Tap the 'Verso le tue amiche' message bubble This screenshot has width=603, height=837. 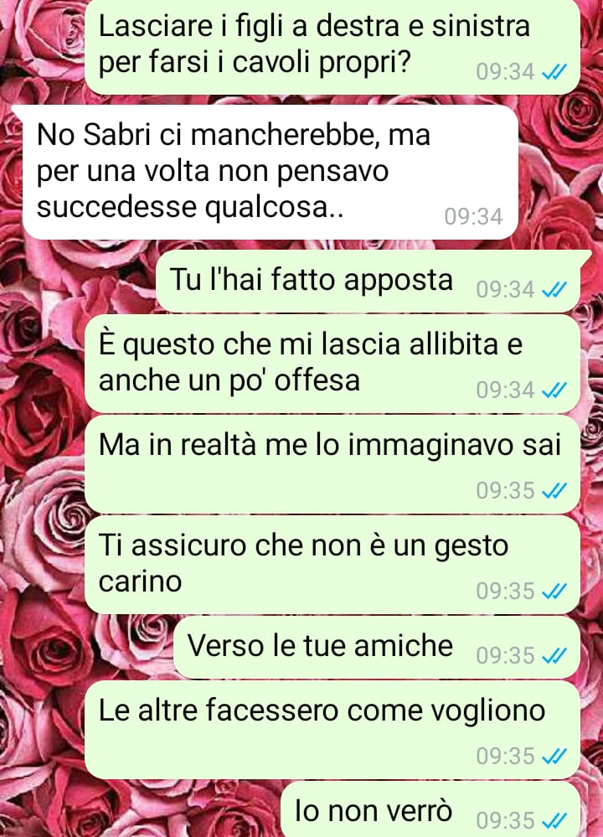click(377, 648)
